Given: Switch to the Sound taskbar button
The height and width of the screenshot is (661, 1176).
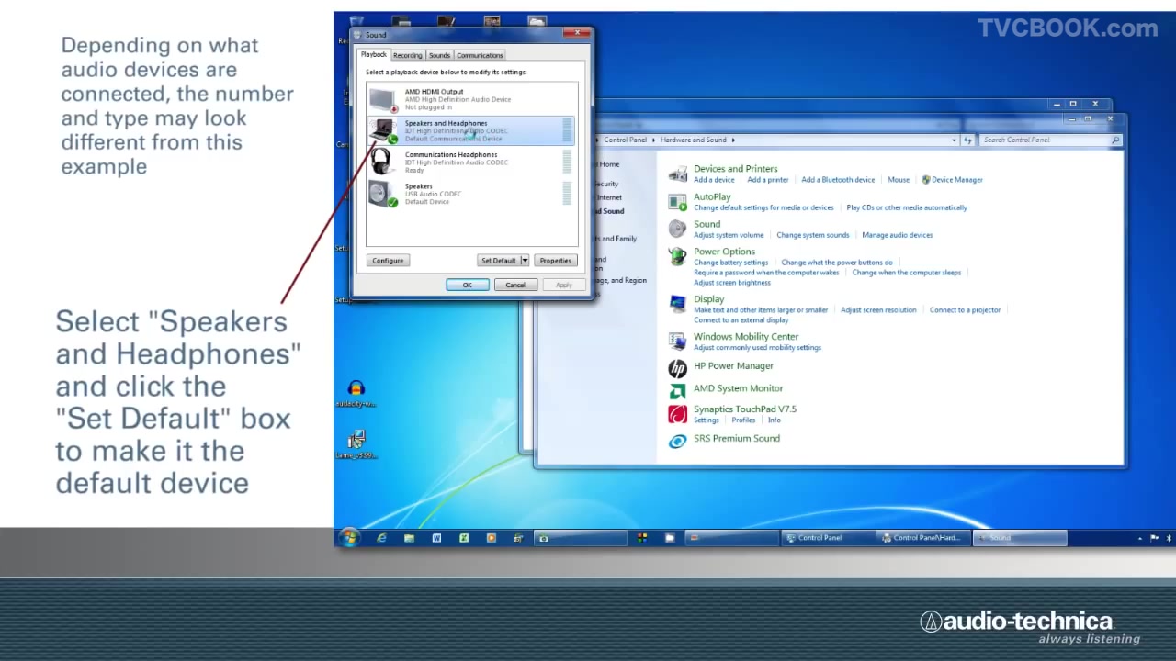Looking at the screenshot, I should tap(1020, 538).
